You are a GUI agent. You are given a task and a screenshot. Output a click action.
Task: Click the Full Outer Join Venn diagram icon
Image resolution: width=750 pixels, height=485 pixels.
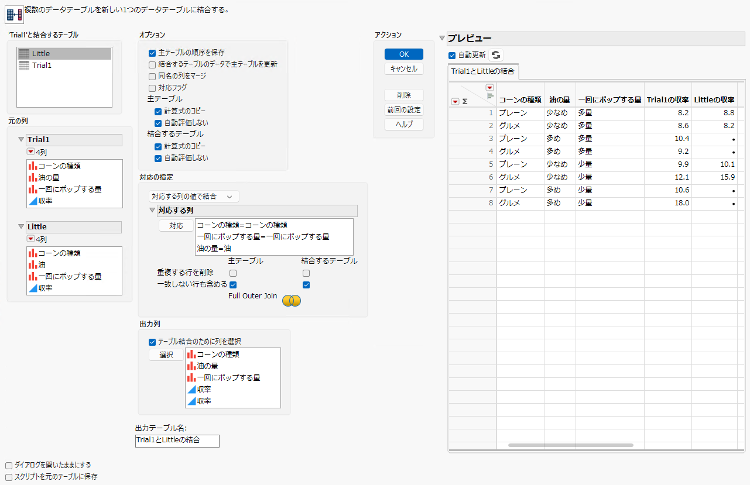click(x=292, y=300)
